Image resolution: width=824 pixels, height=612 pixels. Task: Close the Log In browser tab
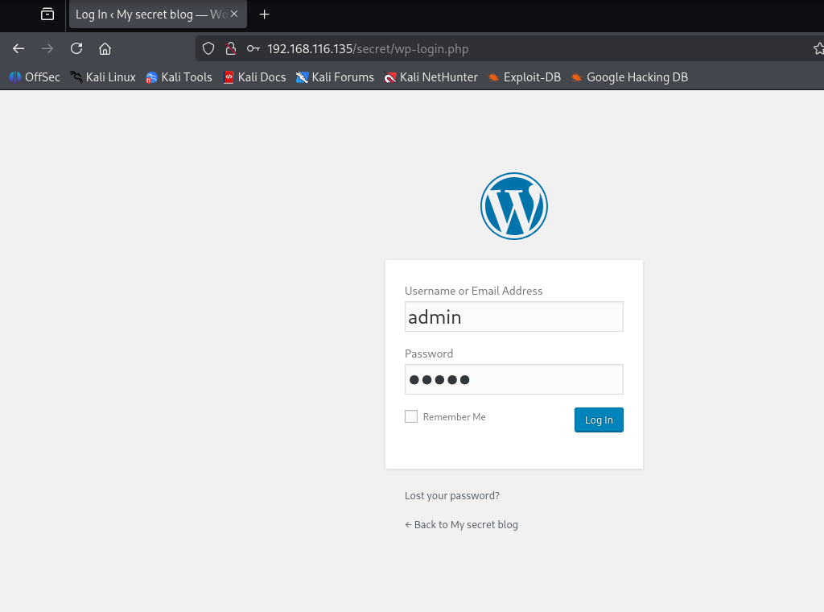click(234, 14)
